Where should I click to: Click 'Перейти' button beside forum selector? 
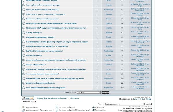tap(148, 104)
